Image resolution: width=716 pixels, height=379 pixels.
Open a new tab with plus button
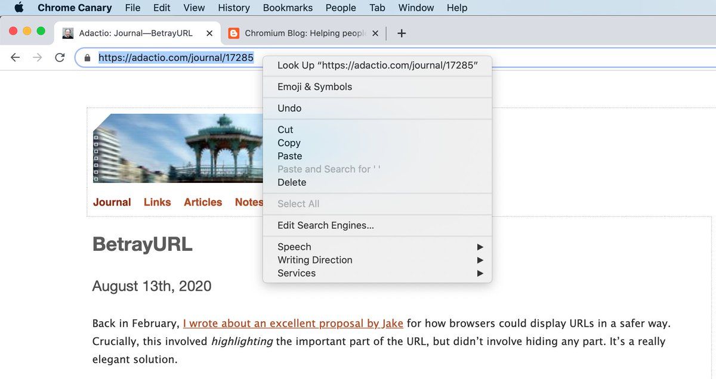click(x=402, y=33)
